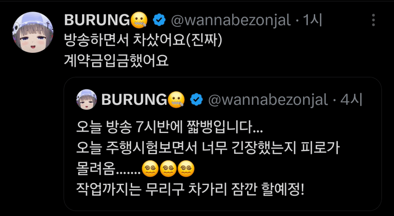394x216 pixels.
Task: Click the 1시 timestamp of main tweet
Action: (312, 20)
